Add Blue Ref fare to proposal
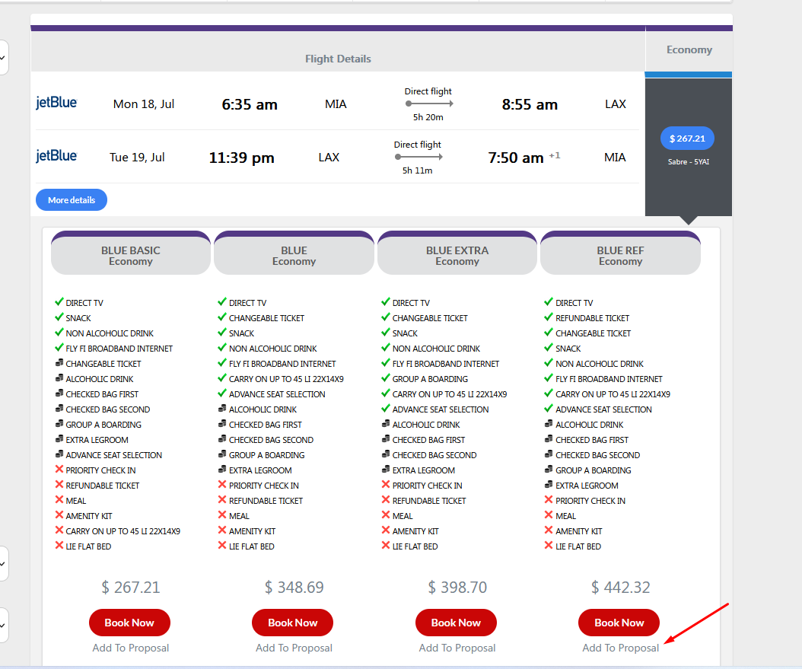 pos(620,648)
